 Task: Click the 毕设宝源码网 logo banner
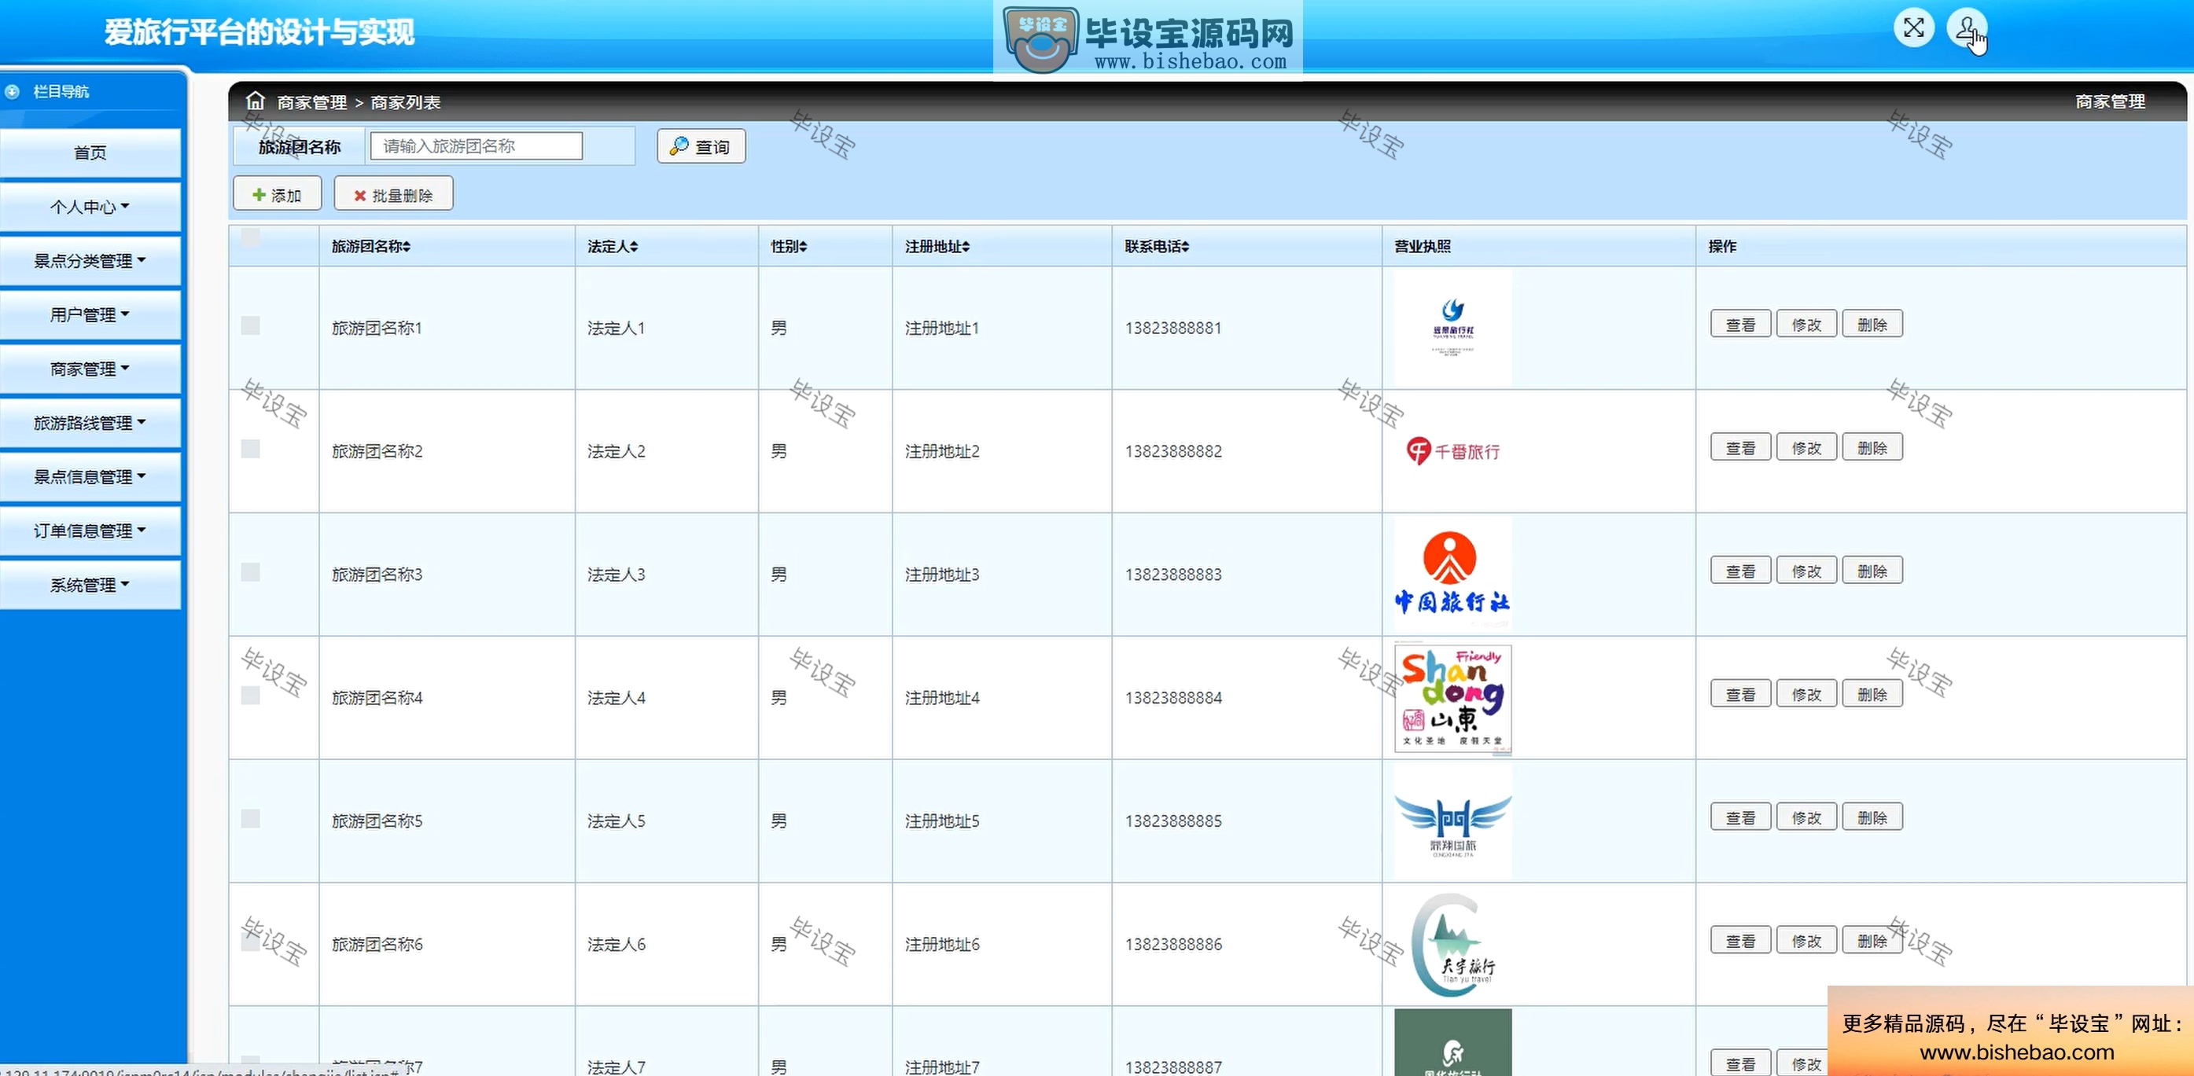[x=1147, y=39]
